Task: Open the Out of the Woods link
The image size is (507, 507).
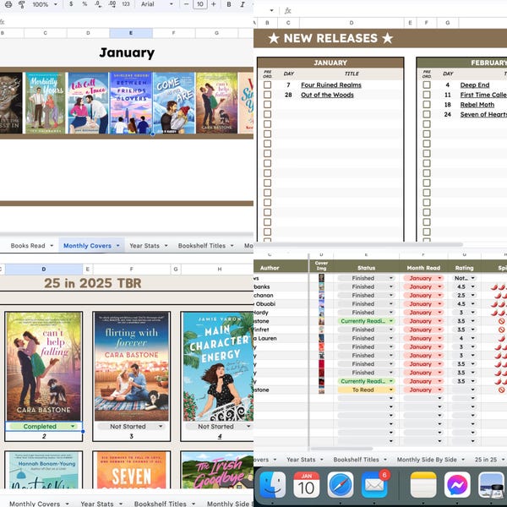Action: coord(327,95)
